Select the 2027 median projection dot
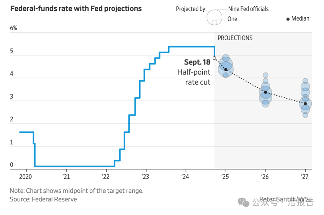324x215 pixels. [305, 104]
